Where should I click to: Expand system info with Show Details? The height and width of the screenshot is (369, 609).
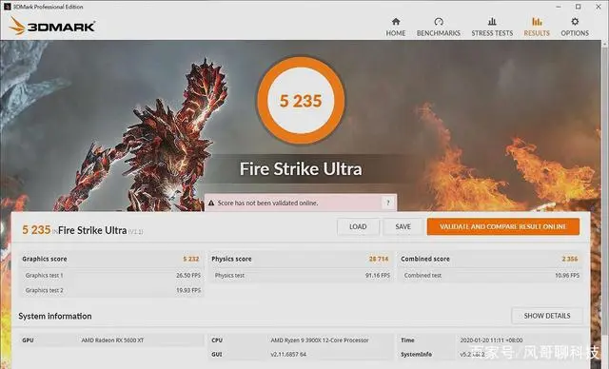click(547, 316)
